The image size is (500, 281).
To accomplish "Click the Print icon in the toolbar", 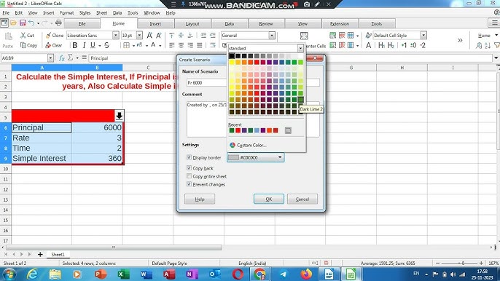I will (58, 23).
